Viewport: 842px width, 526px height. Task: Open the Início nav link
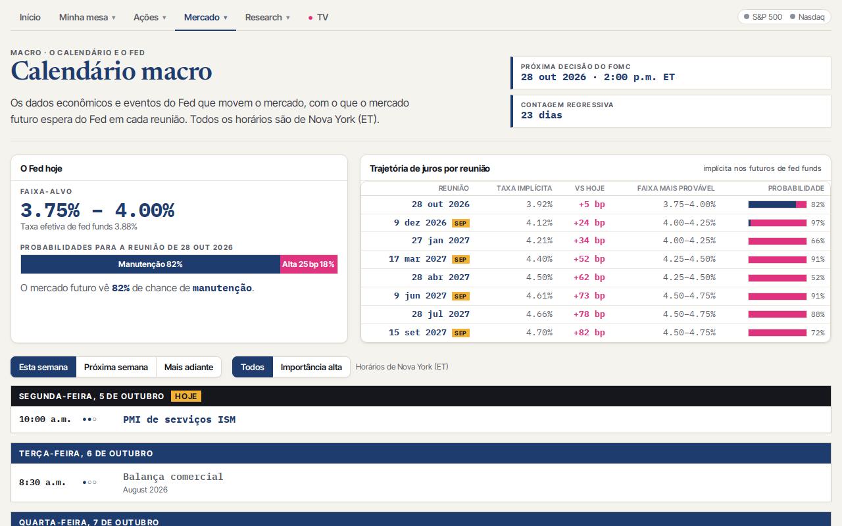(x=30, y=17)
